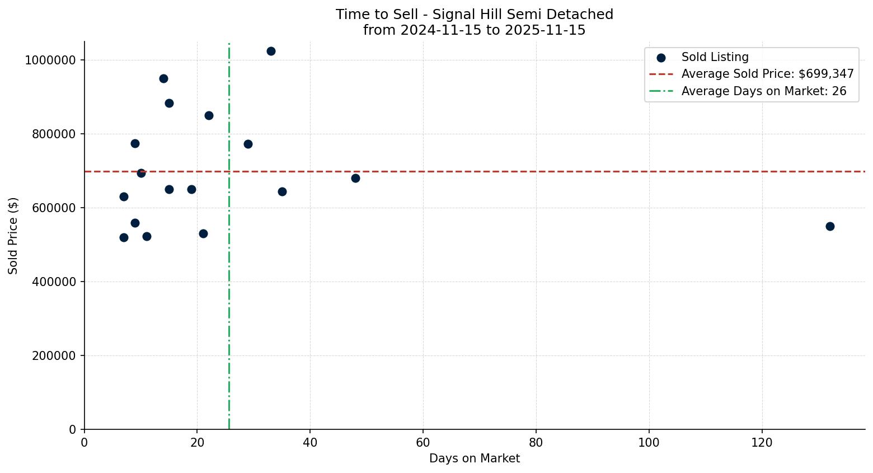
Task: Click the chart title 'Time to Sell - Signal Hill Semi Detached'
Action: [x=474, y=15]
